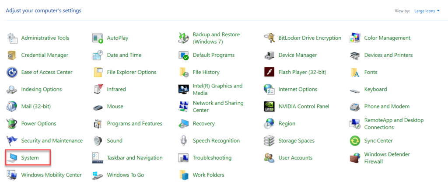Image resolution: width=448 pixels, height=188 pixels.
Task: Open the Troubleshooting link
Action: [212, 158]
